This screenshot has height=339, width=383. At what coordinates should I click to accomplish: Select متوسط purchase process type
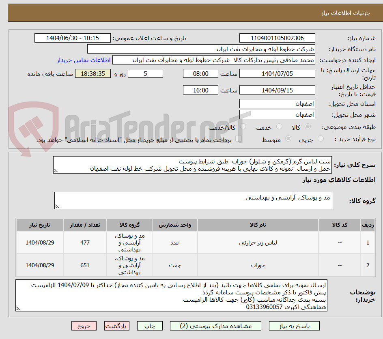click(288, 138)
